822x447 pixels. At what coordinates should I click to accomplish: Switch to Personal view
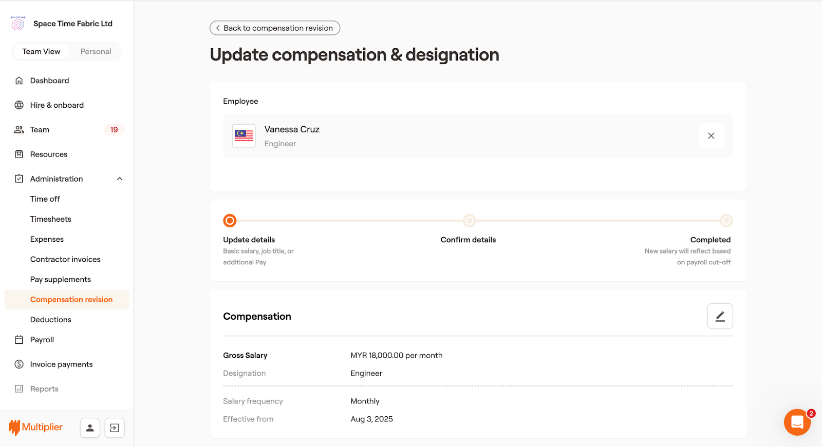click(x=96, y=51)
